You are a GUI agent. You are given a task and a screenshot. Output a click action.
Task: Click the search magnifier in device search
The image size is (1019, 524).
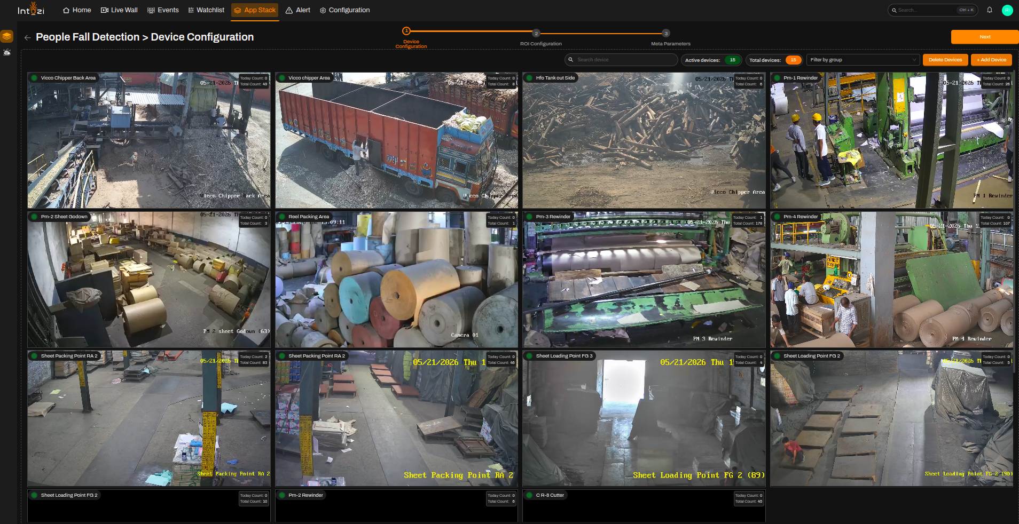571,60
